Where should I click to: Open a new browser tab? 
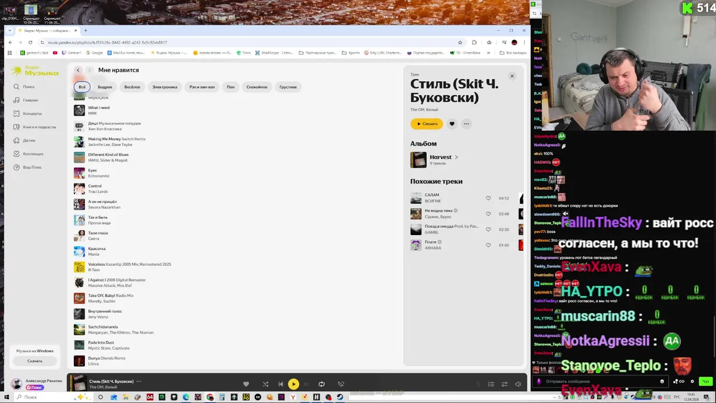86,31
